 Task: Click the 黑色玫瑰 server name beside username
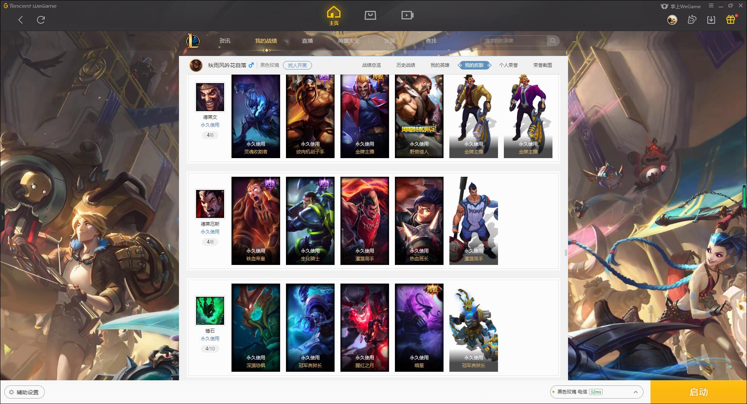tap(270, 65)
